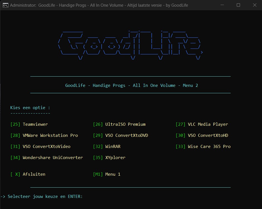Click the [33] option number

tap(180, 147)
